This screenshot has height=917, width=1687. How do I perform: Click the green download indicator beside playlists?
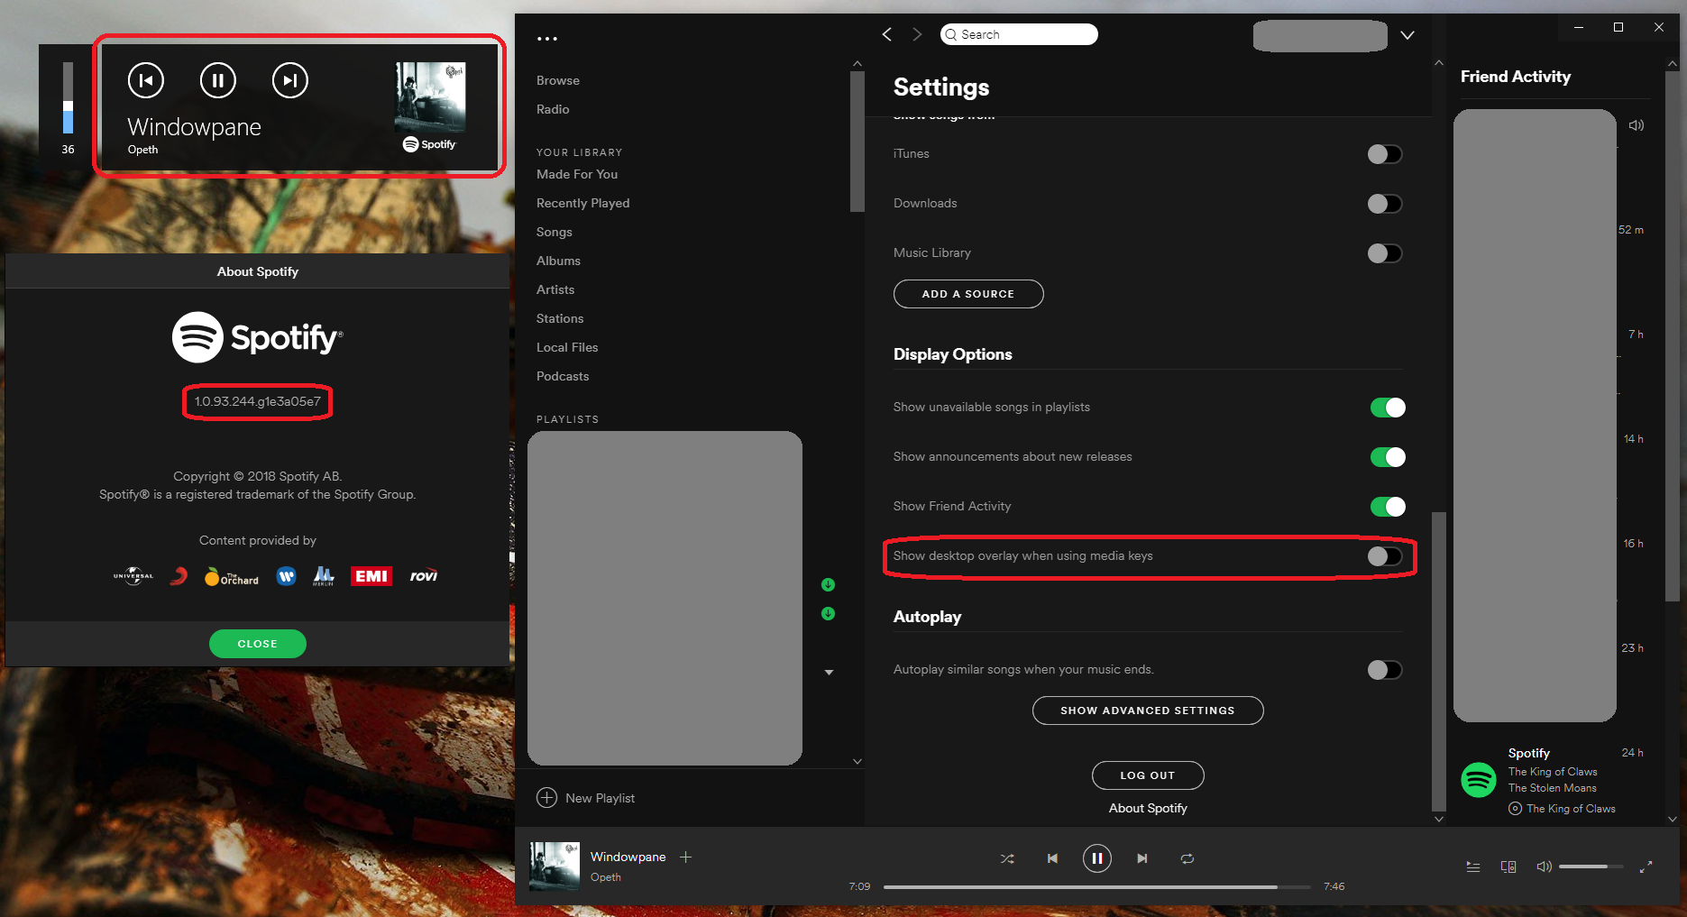click(828, 584)
